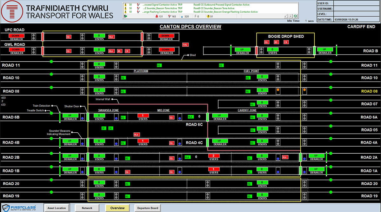Click the green refresh icon in the alarm banner

(x=295, y=16)
